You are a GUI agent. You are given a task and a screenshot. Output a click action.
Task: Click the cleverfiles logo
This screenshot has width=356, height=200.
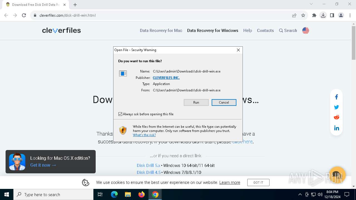click(61, 30)
